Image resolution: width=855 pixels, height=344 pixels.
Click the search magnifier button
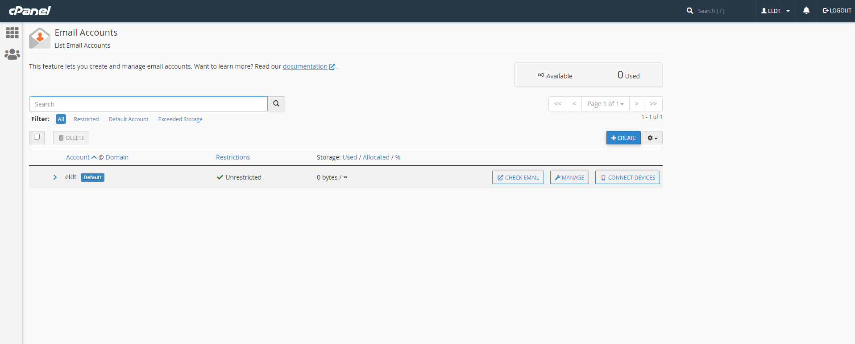[x=276, y=104]
